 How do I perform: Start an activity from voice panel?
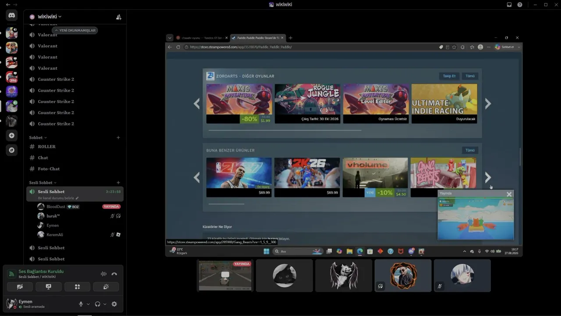click(77, 287)
